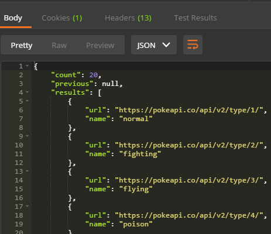The width and height of the screenshot is (271, 234).
Task: Click the "url" key on line 6
Action: [x=95, y=110]
